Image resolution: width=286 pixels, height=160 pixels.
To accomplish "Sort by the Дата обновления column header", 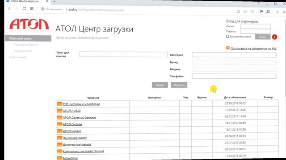I will coord(235,97).
